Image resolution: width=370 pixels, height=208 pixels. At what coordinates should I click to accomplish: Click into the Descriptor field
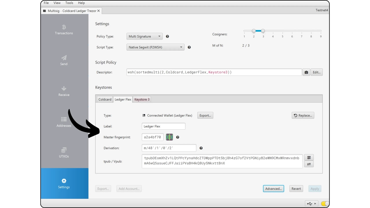click(214, 72)
